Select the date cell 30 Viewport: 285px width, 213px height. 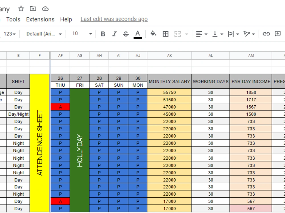138,78
